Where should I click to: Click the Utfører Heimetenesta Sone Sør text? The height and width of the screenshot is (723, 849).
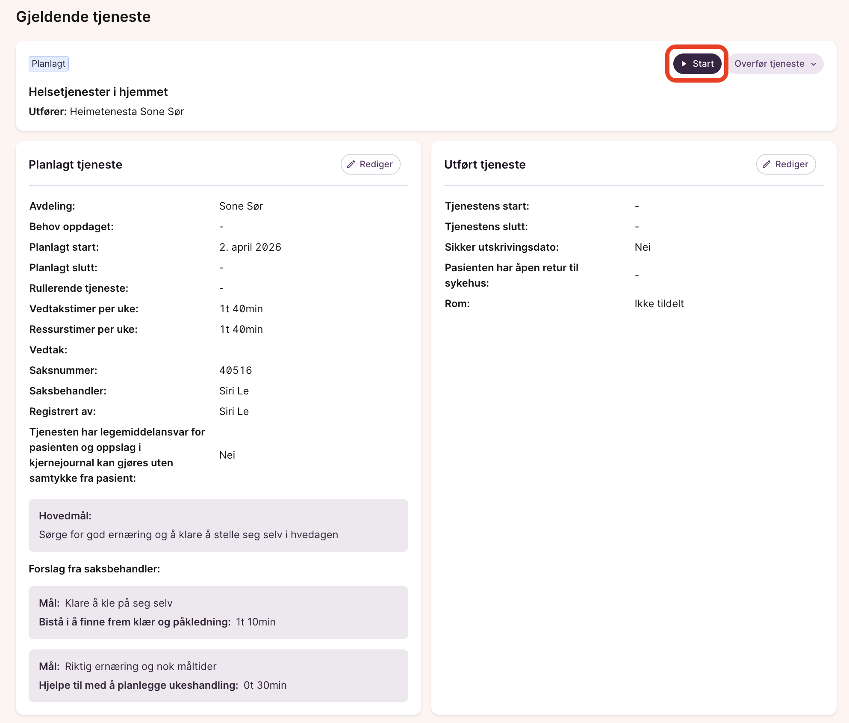106,111
